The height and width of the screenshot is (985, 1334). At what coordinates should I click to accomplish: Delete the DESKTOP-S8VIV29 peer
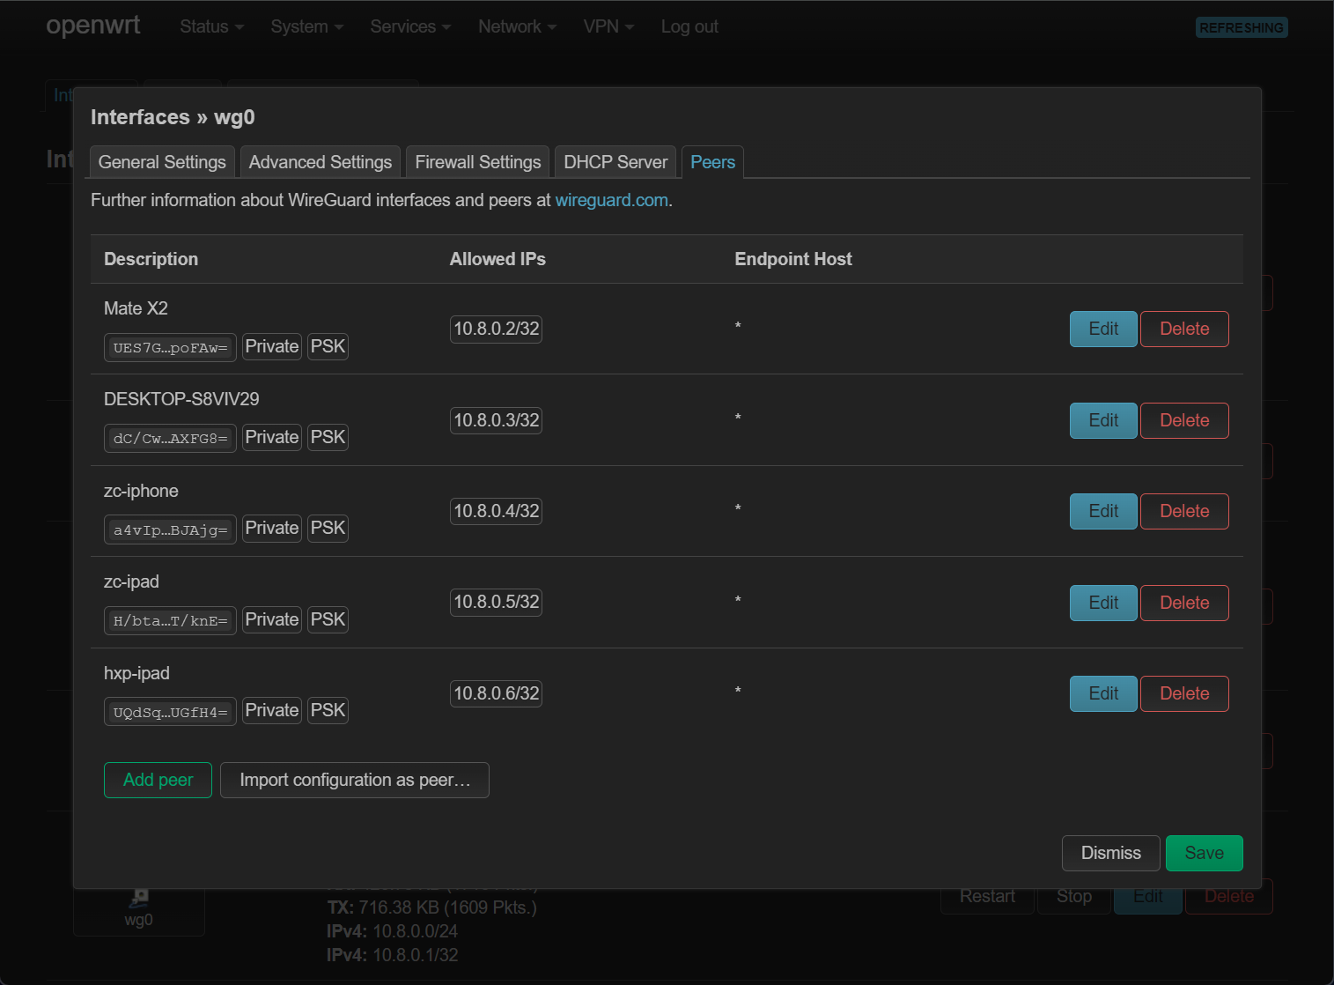click(1183, 420)
